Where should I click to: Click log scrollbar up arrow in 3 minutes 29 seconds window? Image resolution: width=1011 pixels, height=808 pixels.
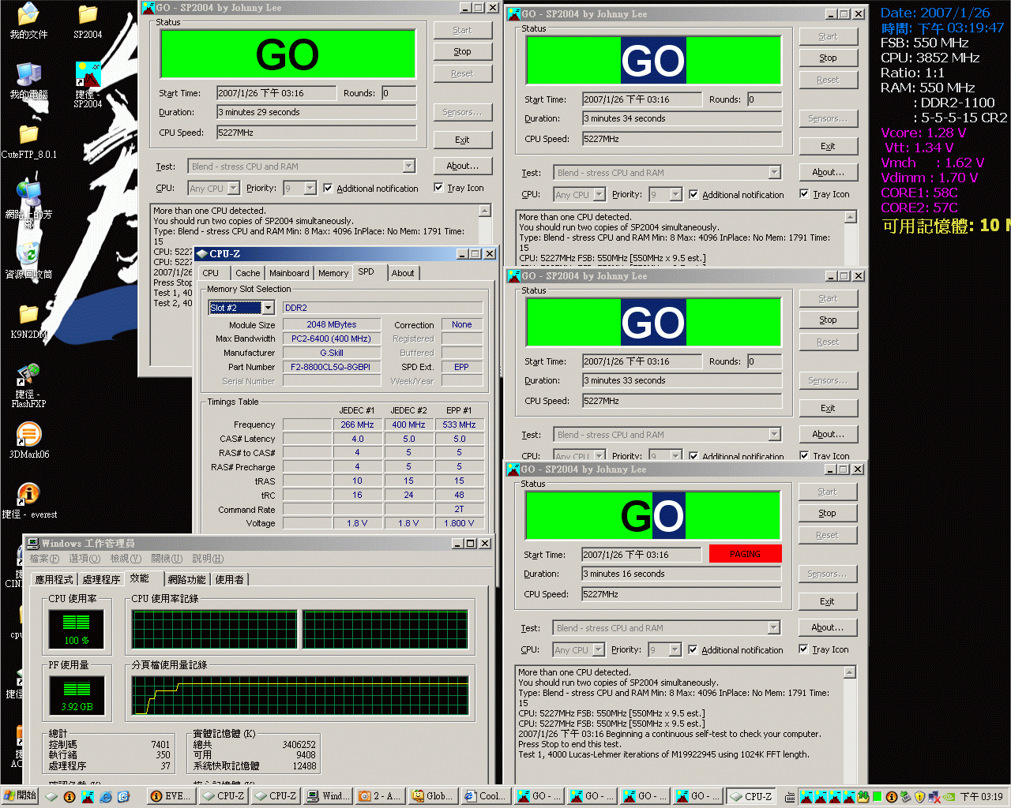click(485, 211)
